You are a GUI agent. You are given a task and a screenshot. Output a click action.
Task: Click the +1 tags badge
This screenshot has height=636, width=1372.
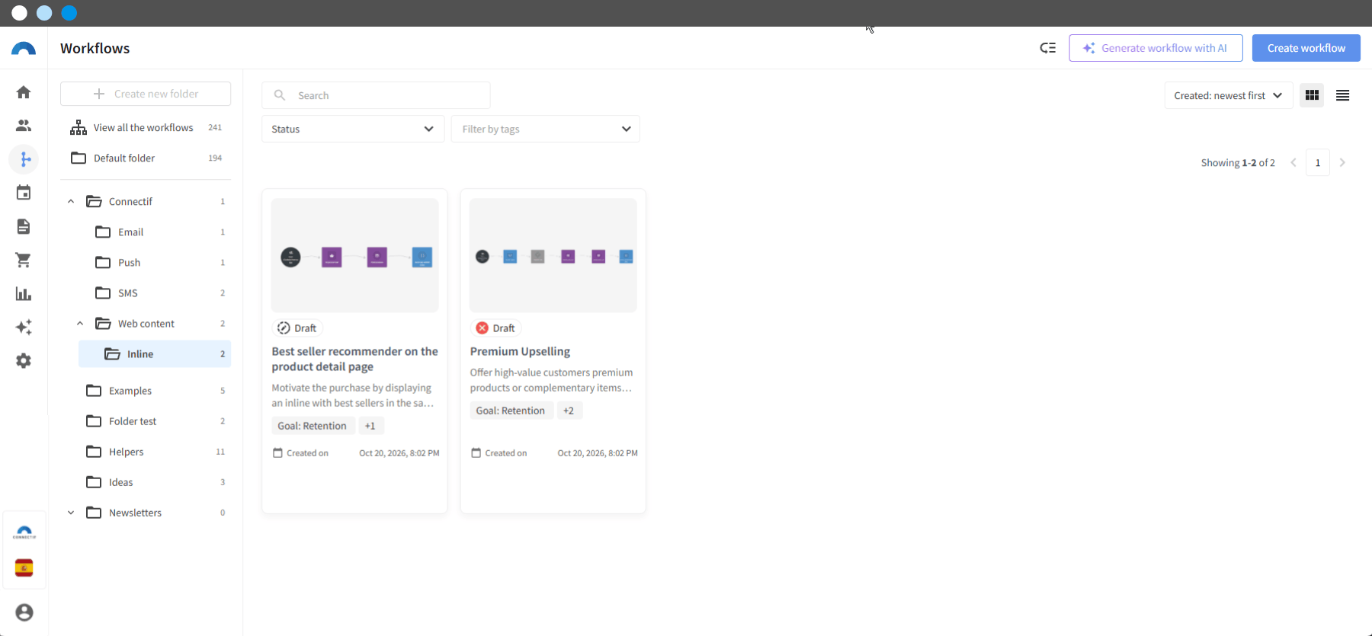pyautogui.click(x=370, y=426)
